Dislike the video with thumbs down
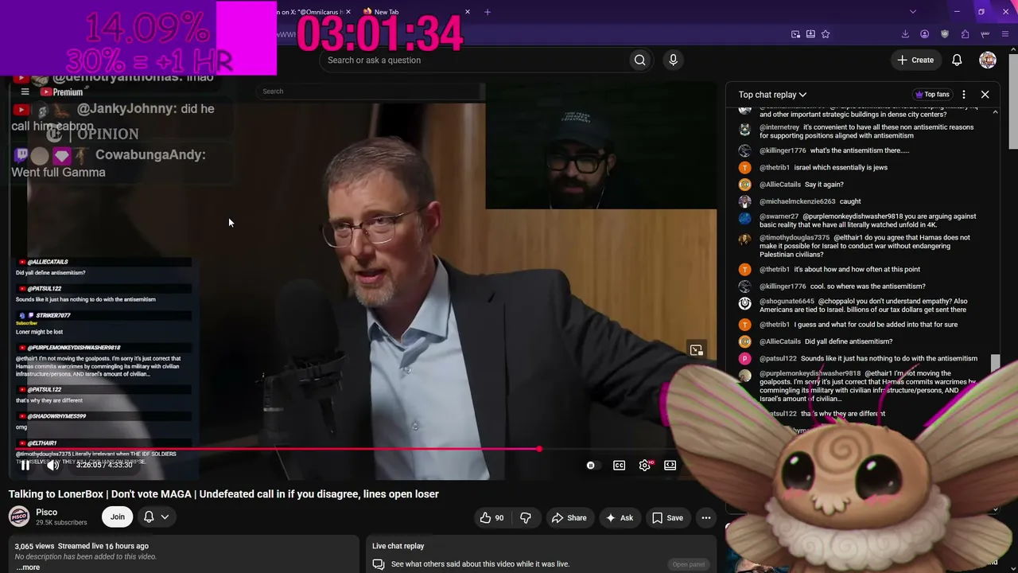 click(x=526, y=517)
